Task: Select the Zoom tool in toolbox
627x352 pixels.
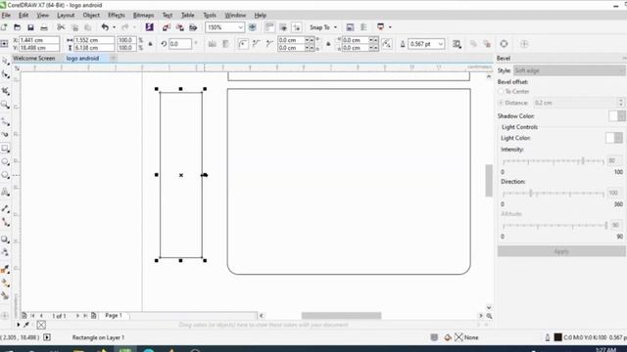Action: click(5, 105)
